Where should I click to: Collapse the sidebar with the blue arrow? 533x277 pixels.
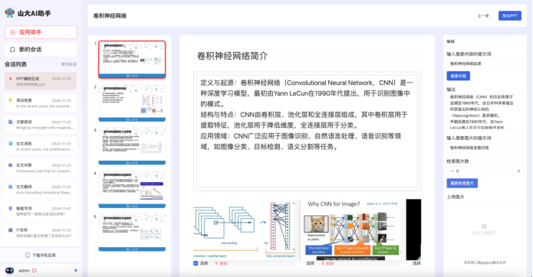[75, 270]
